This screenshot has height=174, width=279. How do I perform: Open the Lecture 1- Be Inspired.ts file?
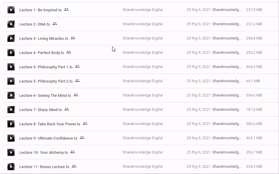pos(40,10)
